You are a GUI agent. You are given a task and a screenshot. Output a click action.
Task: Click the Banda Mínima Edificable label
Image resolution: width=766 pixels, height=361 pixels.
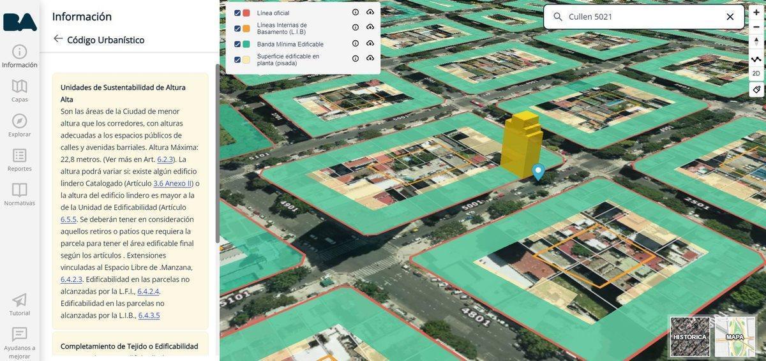(290, 44)
